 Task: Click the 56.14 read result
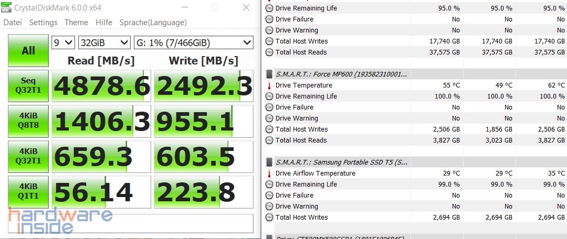point(101,192)
